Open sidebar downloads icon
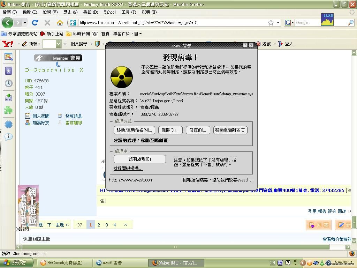357x268 pixels. [x=9, y=98]
